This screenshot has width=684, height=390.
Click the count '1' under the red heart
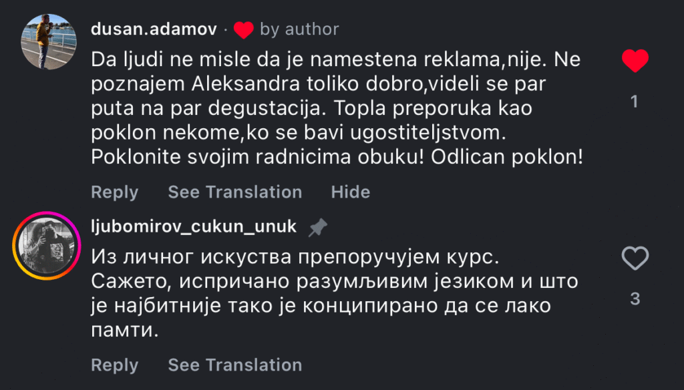pos(633,102)
